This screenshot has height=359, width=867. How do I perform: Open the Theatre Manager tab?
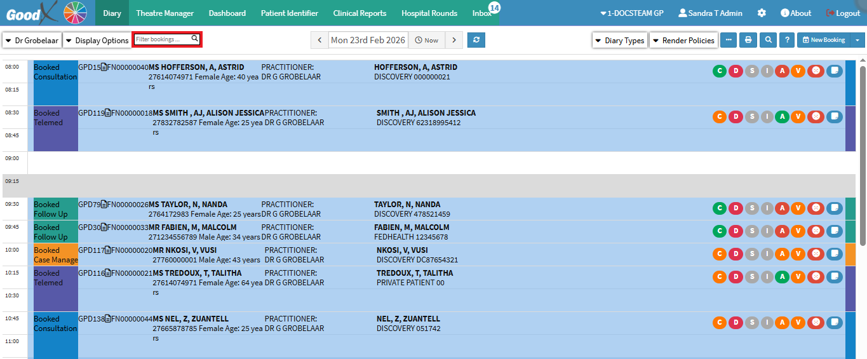165,13
